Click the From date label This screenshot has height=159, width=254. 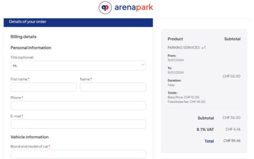pyautogui.click(x=172, y=56)
